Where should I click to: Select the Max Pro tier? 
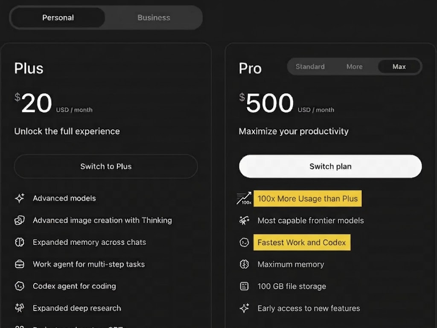click(399, 66)
